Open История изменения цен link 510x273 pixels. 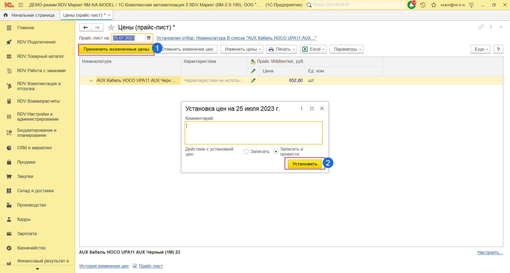(104, 266)
